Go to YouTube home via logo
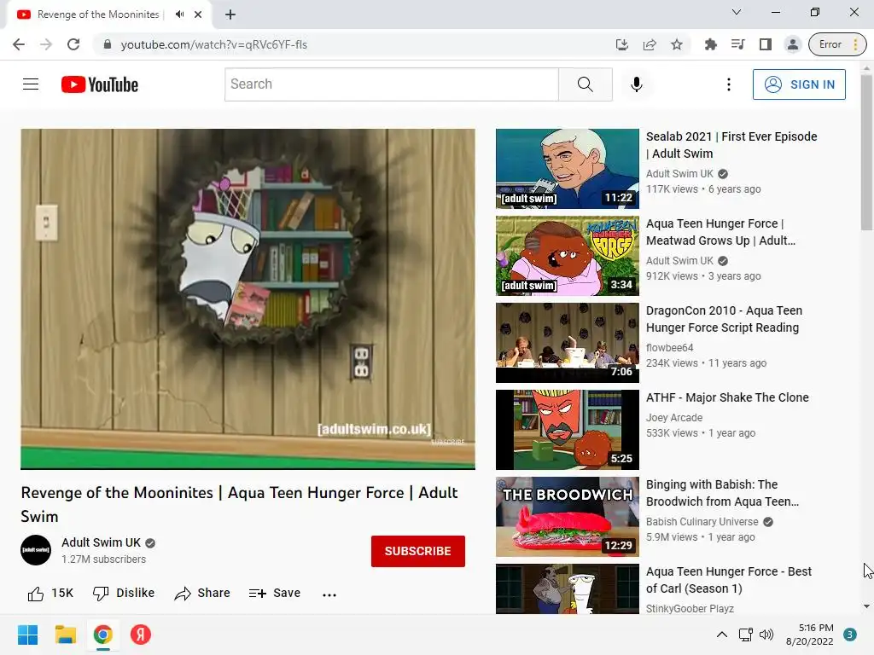The height and width of the screenshot is (655, 874). click(100, 84)
